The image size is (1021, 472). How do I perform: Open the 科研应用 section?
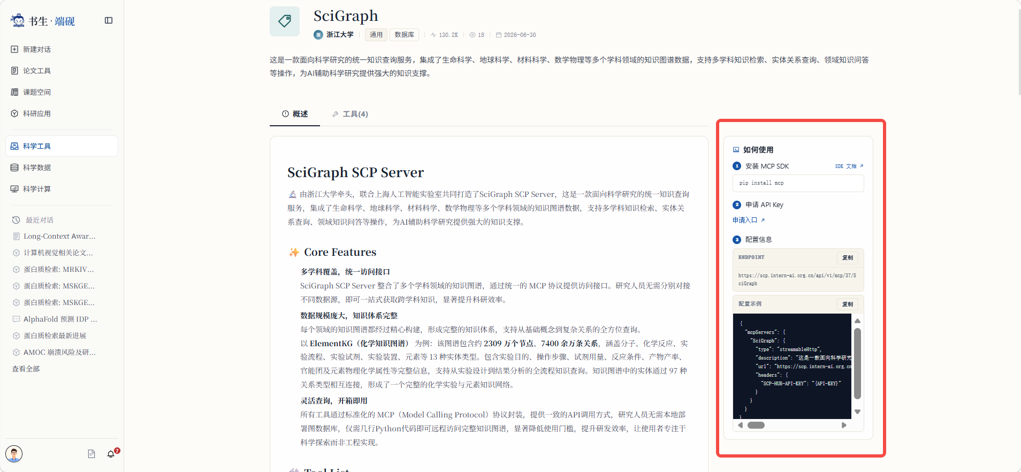point(62,113)
